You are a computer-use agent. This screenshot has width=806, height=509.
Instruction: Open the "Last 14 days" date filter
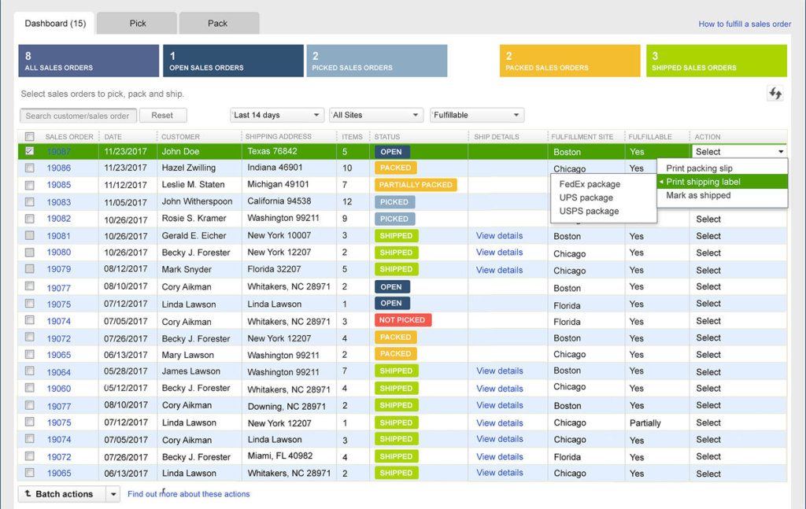tap(276, 114)
